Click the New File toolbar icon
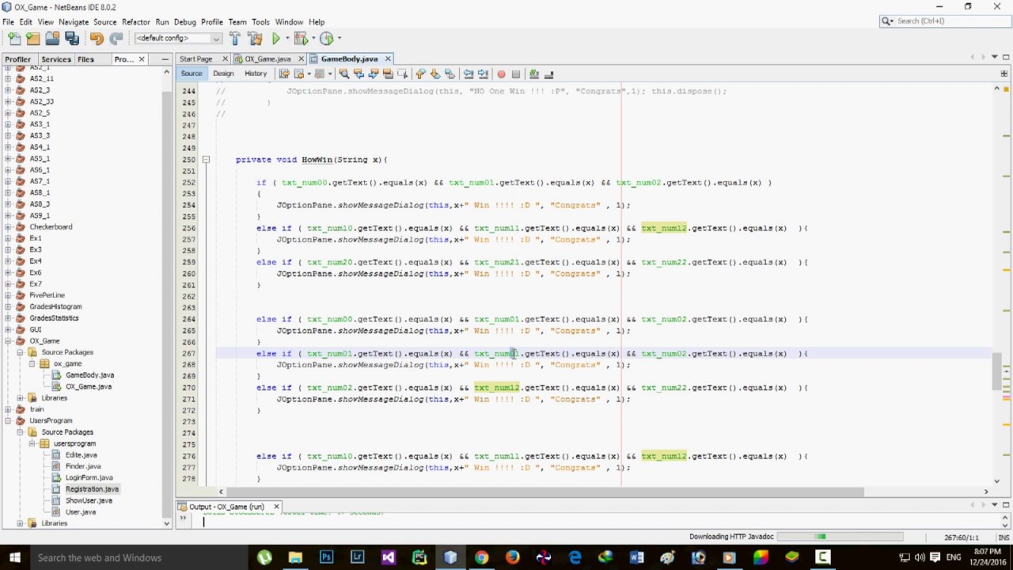Viewport: 1013px width, 570px height. tap(13, 38)
